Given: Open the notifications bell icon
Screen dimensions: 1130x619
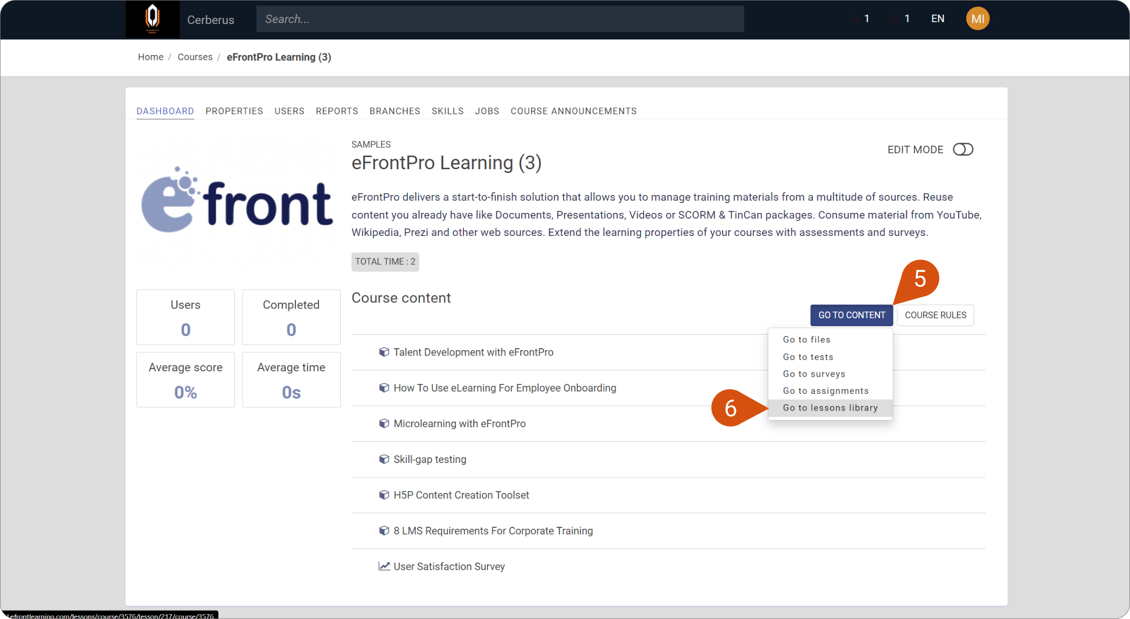Looking at the screenshot, I should click(893, 19).
